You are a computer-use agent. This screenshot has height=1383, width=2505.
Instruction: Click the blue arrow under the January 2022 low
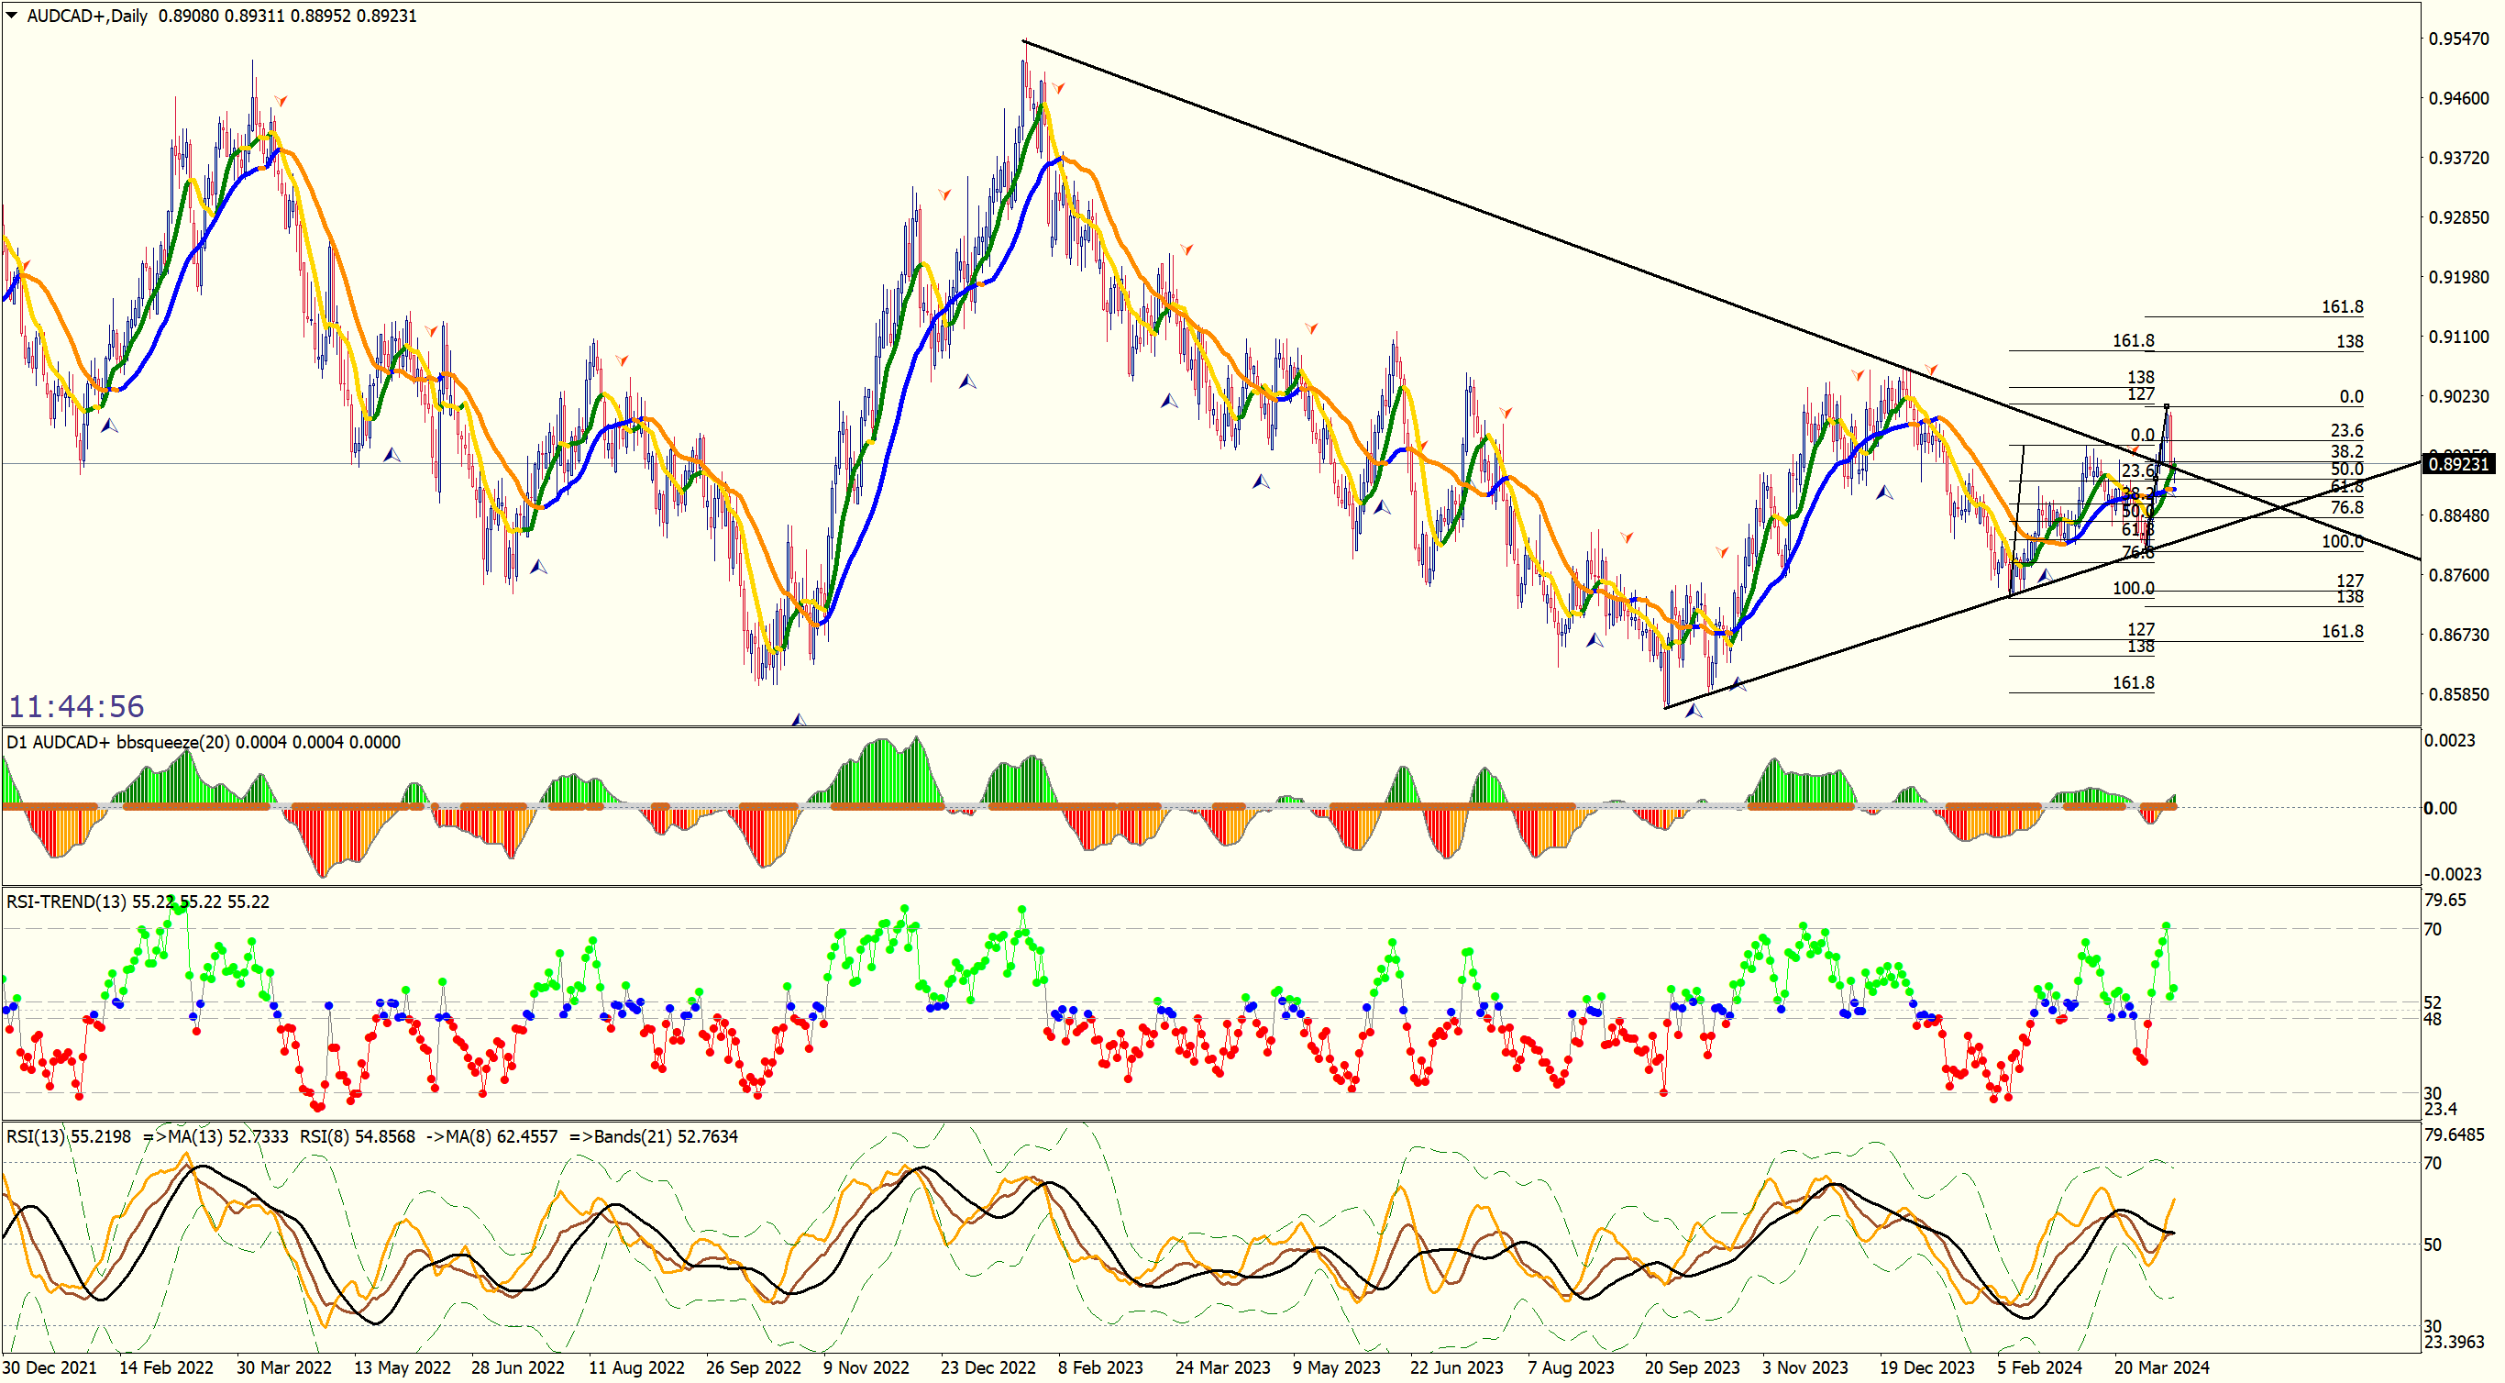click(x=109, y=425)
